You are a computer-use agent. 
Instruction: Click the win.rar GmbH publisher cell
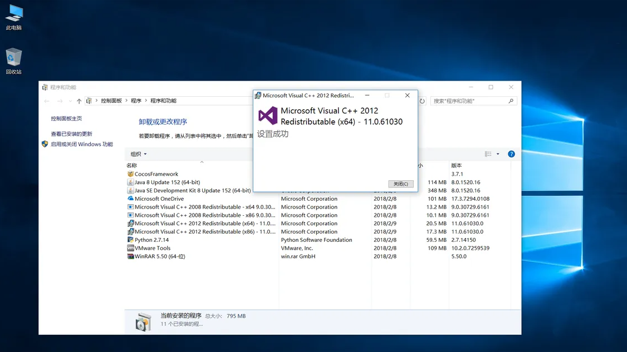pos(298,256)
